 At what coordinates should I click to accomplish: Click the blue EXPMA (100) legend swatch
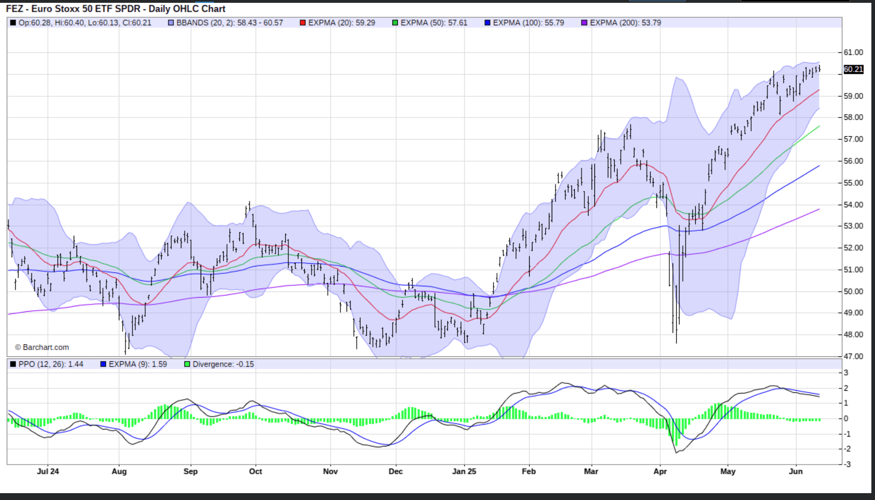487,23
